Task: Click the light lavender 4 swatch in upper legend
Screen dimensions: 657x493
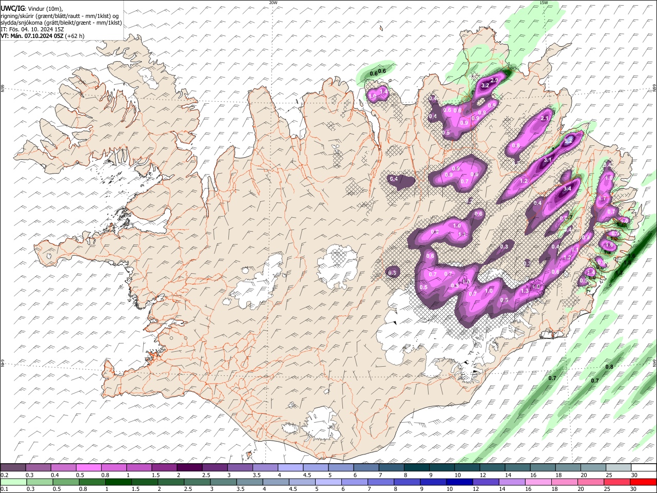Action: point(291,468)
